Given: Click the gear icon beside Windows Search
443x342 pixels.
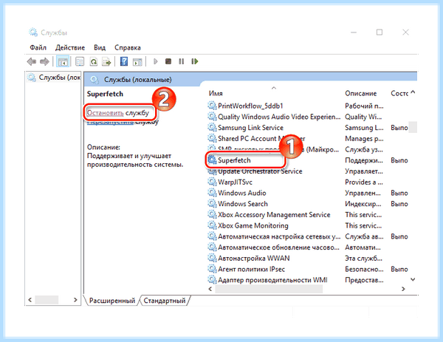Looking at the screenshot, I should point(212,204).
